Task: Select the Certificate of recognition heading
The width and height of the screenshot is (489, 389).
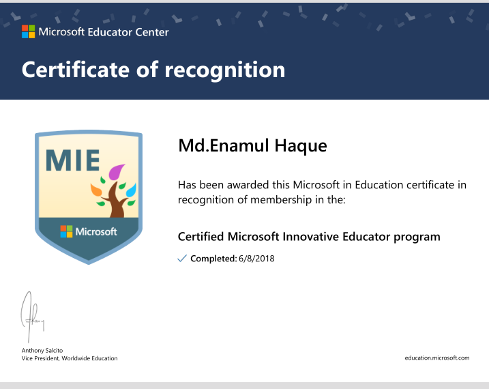Action: pyautogui.click(x=153, y=70)
